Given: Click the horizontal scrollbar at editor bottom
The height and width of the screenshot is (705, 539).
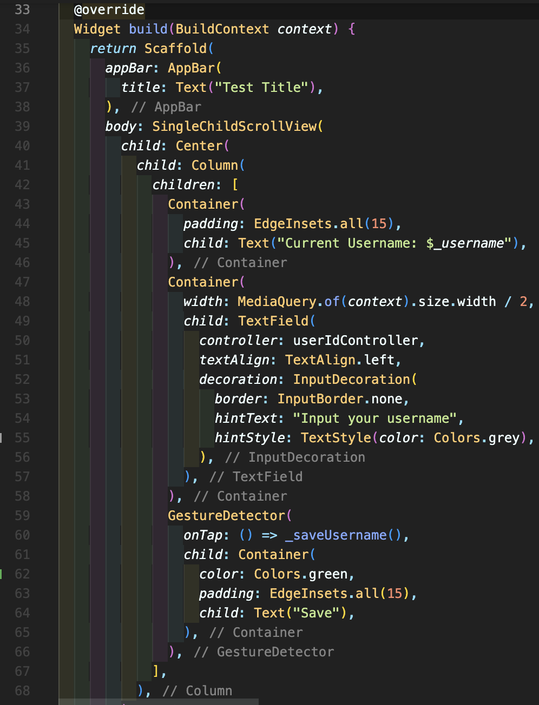Looking at the screenshot, I should coord(159,702).
